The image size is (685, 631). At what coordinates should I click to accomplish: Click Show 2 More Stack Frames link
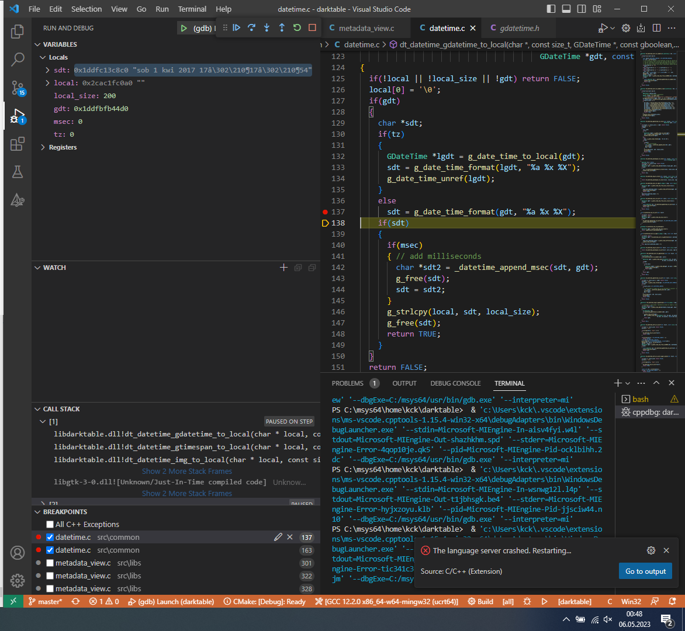pyautogui.click(x=186, y=471)
